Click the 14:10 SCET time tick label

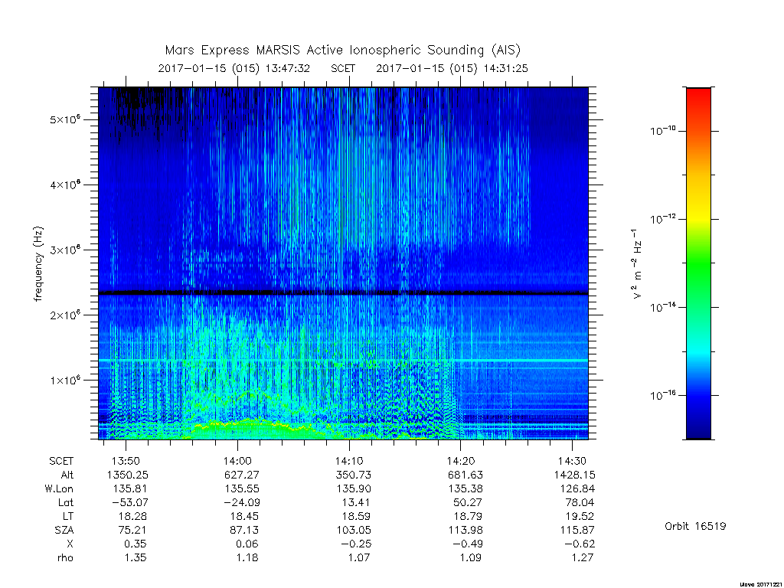coord(349,460)
